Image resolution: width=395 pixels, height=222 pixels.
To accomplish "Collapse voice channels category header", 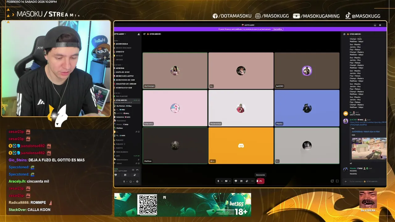I will click(x=117, y=93).
